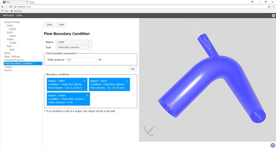
Task: Open the XSim settings gear icon
Action: point(273,16)
